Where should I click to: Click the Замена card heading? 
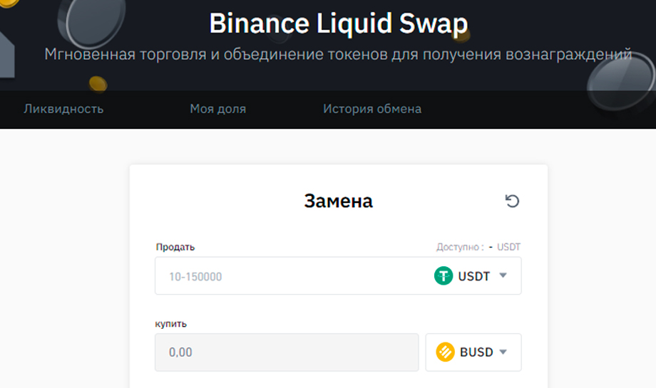[338, 201]
